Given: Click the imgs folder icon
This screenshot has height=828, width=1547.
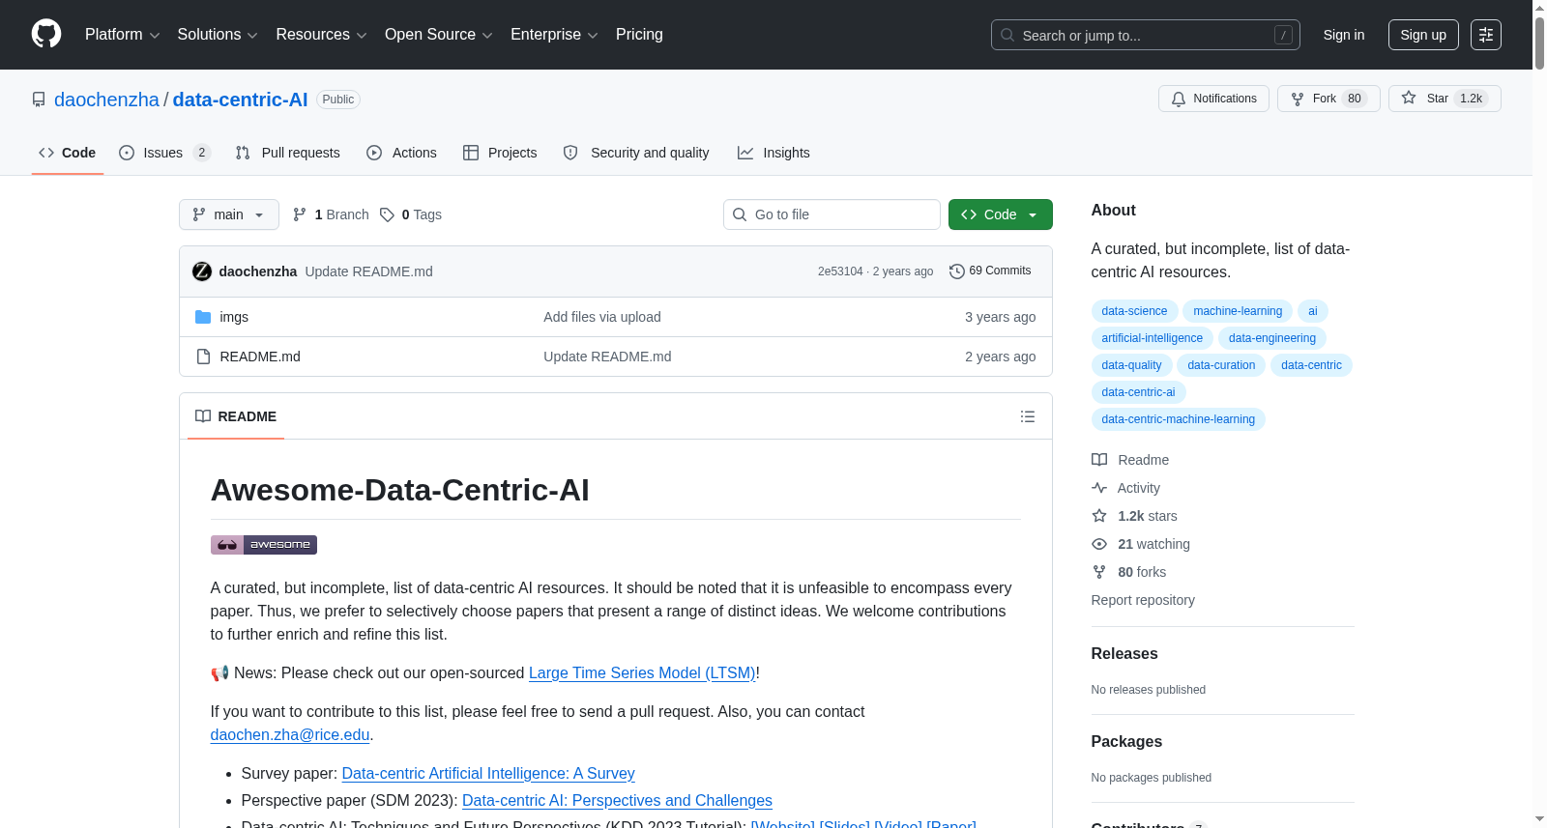Looking at the screenshot, I should point(203,317).
